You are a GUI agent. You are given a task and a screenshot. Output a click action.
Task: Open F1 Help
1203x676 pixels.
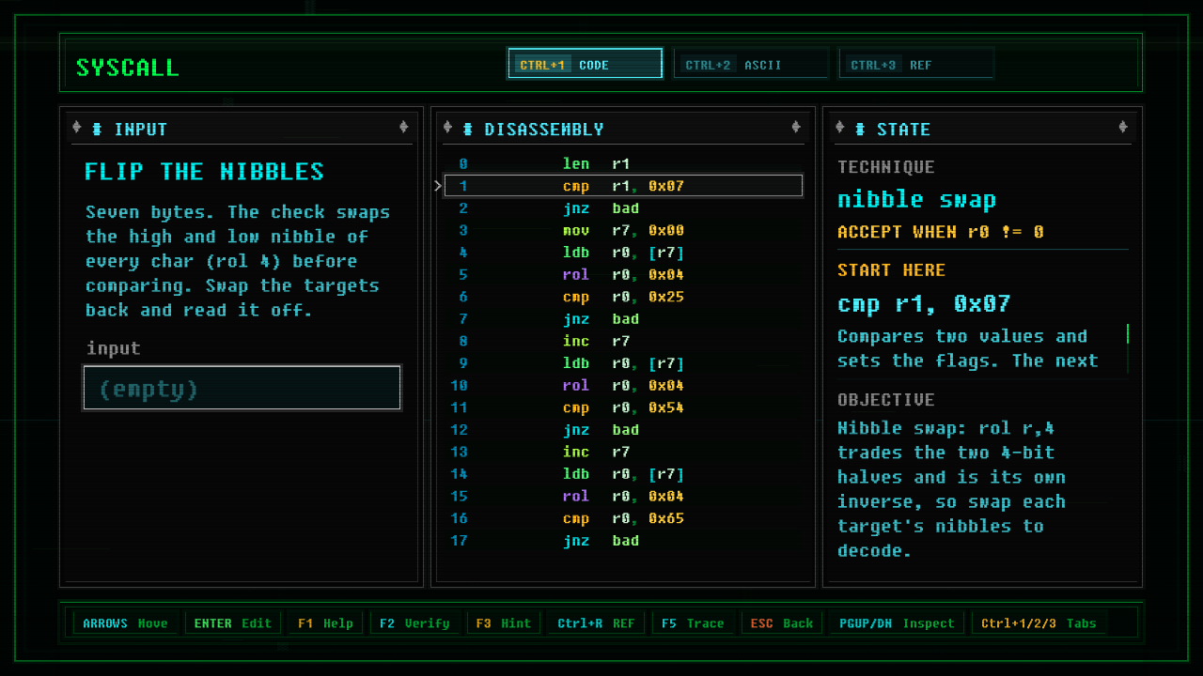point(325,623)
